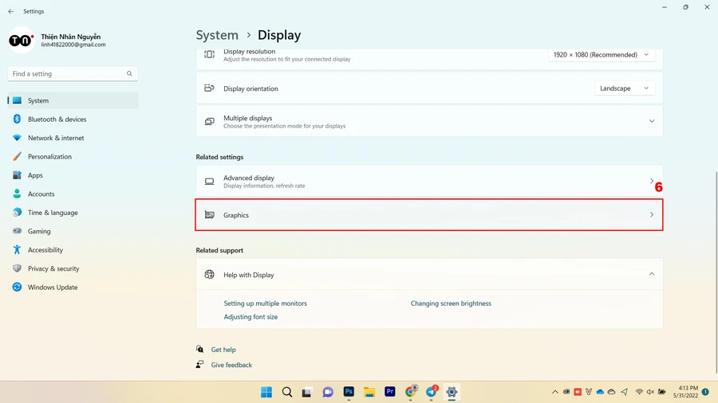
Task: Click the user profile avatar
Action: coord(21,40)
